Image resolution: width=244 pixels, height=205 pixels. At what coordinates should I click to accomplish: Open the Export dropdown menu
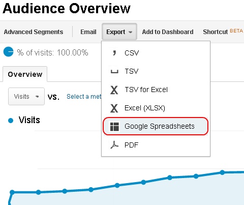(x=119, y=32)
